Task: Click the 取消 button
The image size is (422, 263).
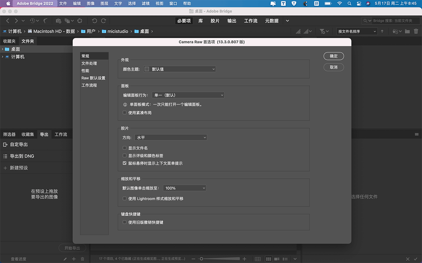Action: coord(334,67)
